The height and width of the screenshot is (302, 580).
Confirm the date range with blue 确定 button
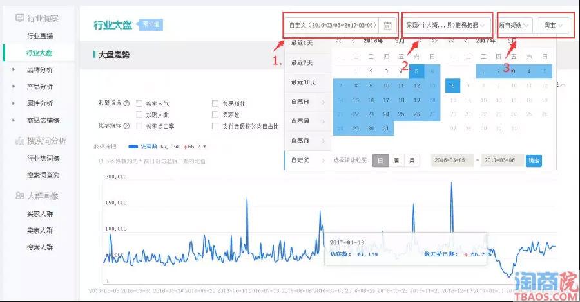coord(534,161)
